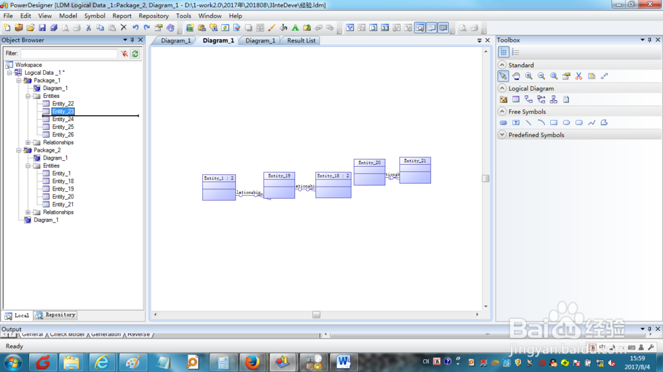This screenshot has height=372, width=663.
Task: Select Entity_25 in the Object Browser
Action: [62, 126]
